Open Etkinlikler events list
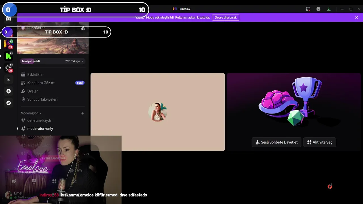This screenshot has width=363, height=204. [53, 75]
